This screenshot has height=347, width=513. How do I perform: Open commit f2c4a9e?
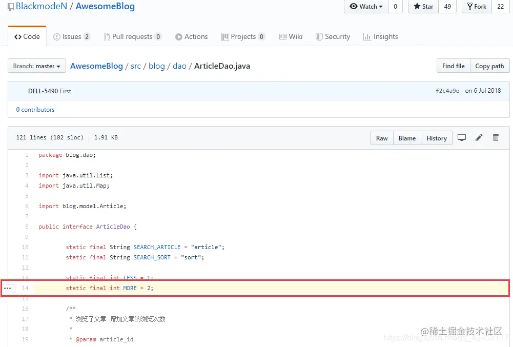(447, 91)
